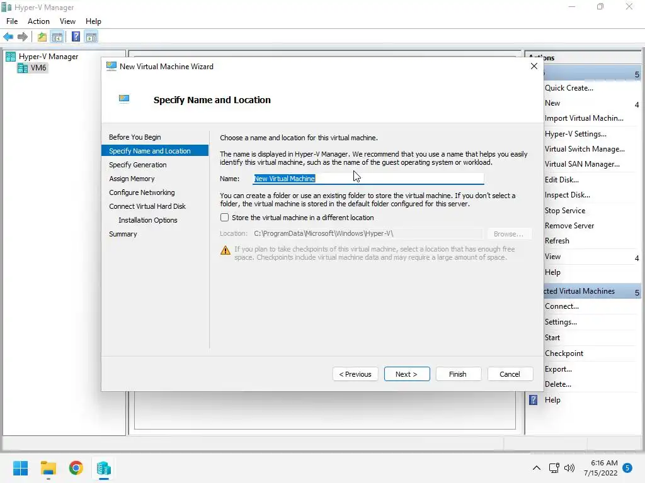645x483 pixels.
Task: Go to Summary step
Action: 123,234
